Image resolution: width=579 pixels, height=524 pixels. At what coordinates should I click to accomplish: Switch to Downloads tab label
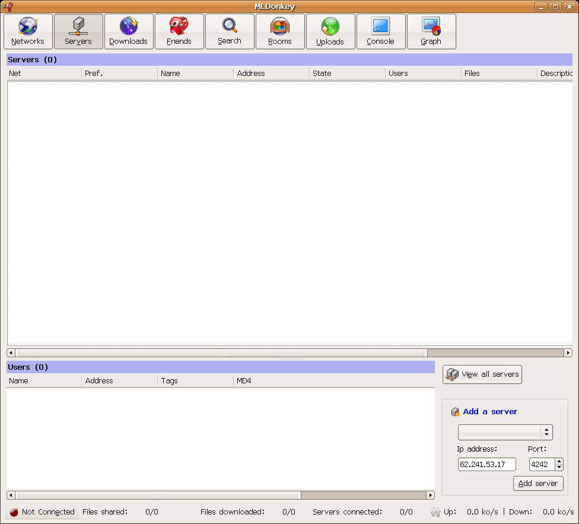tap(129, 42)
